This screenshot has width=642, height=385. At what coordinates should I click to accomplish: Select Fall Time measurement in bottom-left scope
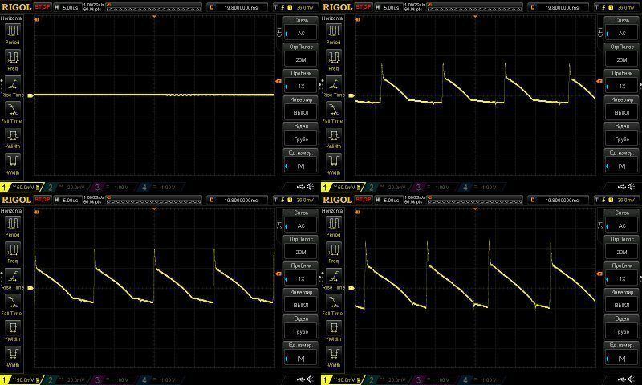[13, 305]
